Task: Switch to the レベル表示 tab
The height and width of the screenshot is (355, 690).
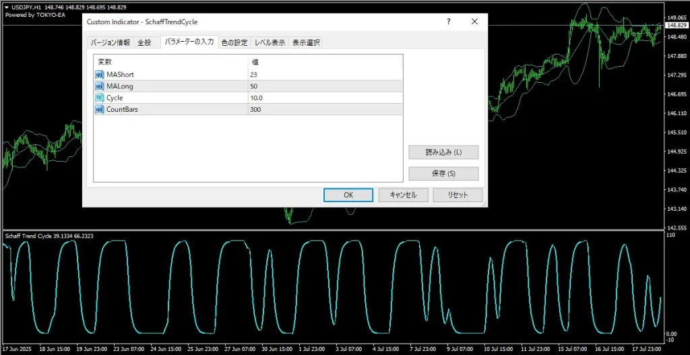Action: 270,42
